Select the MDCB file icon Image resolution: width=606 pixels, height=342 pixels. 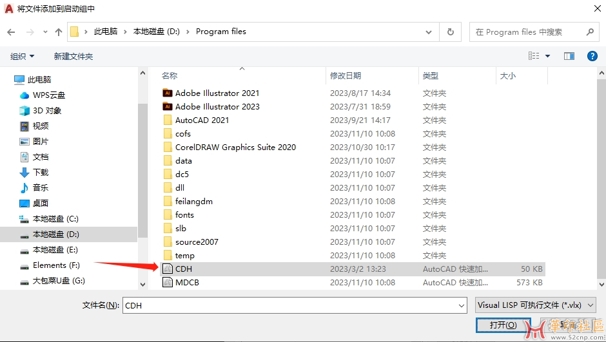(x=168, y=283)
